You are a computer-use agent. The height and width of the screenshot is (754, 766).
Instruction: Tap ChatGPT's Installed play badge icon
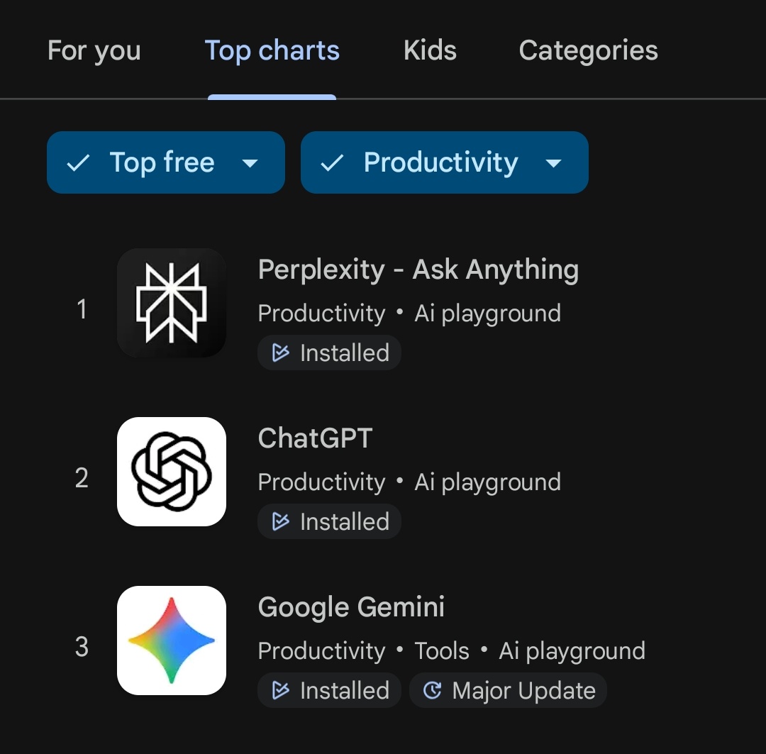(281, 522)
